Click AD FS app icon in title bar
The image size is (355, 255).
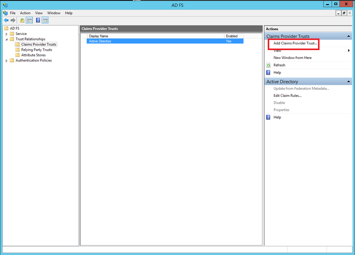tap(5, 5)
